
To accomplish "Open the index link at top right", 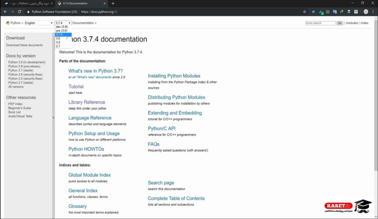I will click(364, 23).
